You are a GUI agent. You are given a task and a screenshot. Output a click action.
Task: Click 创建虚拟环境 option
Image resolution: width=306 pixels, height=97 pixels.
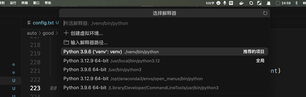point(87,33)
